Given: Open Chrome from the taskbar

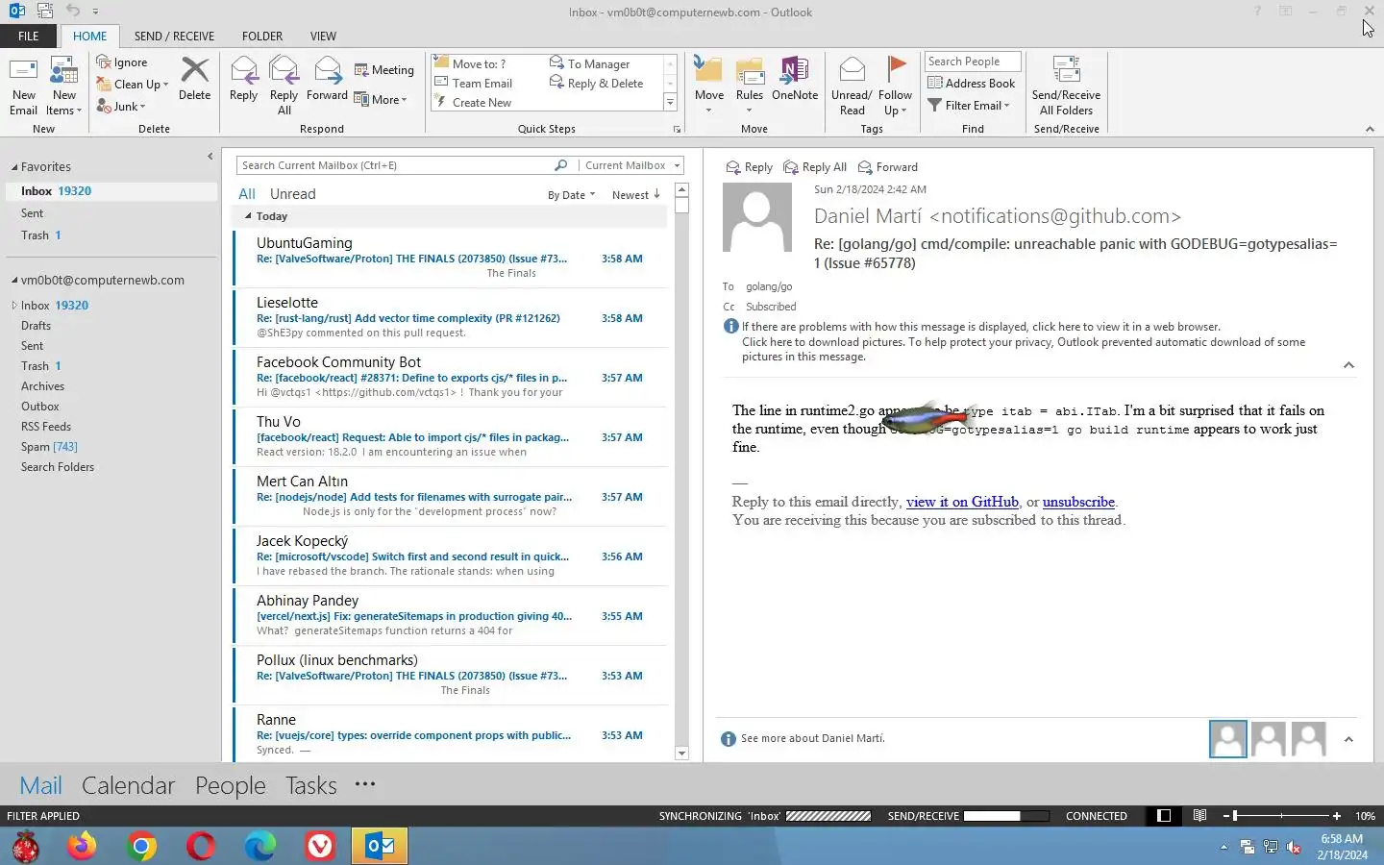Looking at the screenshot, I should [x=141, y=846].
